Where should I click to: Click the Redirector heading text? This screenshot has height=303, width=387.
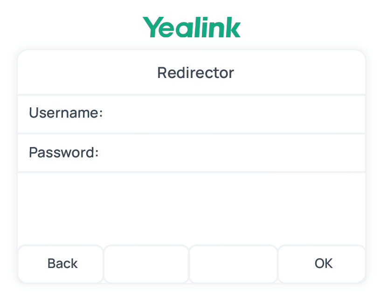point(195,72)
